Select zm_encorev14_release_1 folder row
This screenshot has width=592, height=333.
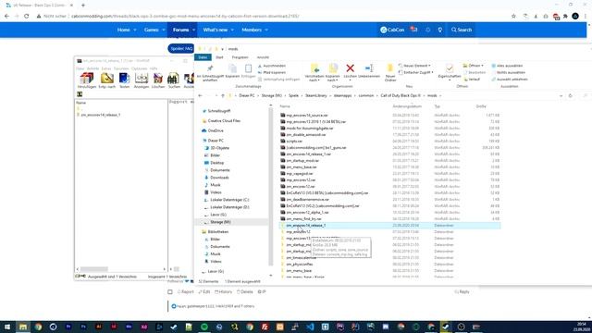(x=390, y=226)
